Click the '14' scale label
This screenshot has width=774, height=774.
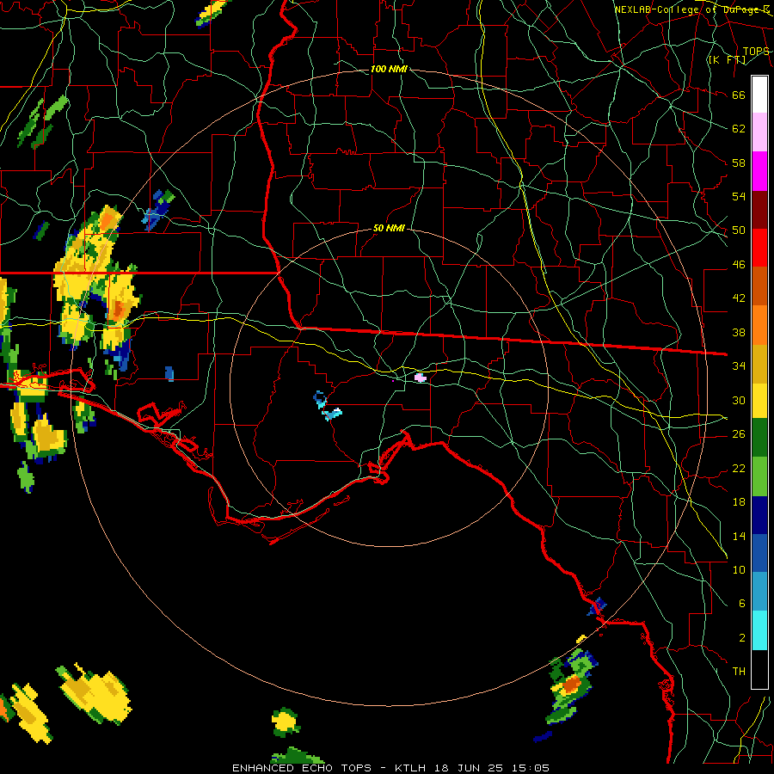739,536
